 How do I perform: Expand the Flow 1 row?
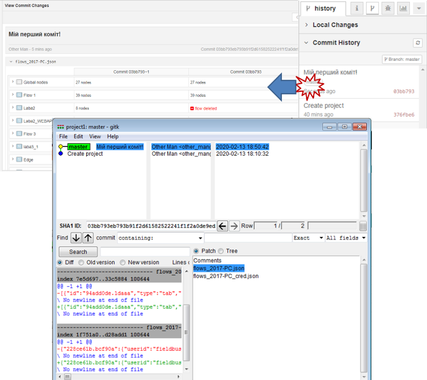13,95
